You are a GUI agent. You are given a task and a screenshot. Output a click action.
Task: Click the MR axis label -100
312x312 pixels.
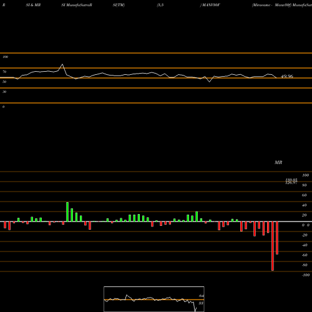[306, 275]
